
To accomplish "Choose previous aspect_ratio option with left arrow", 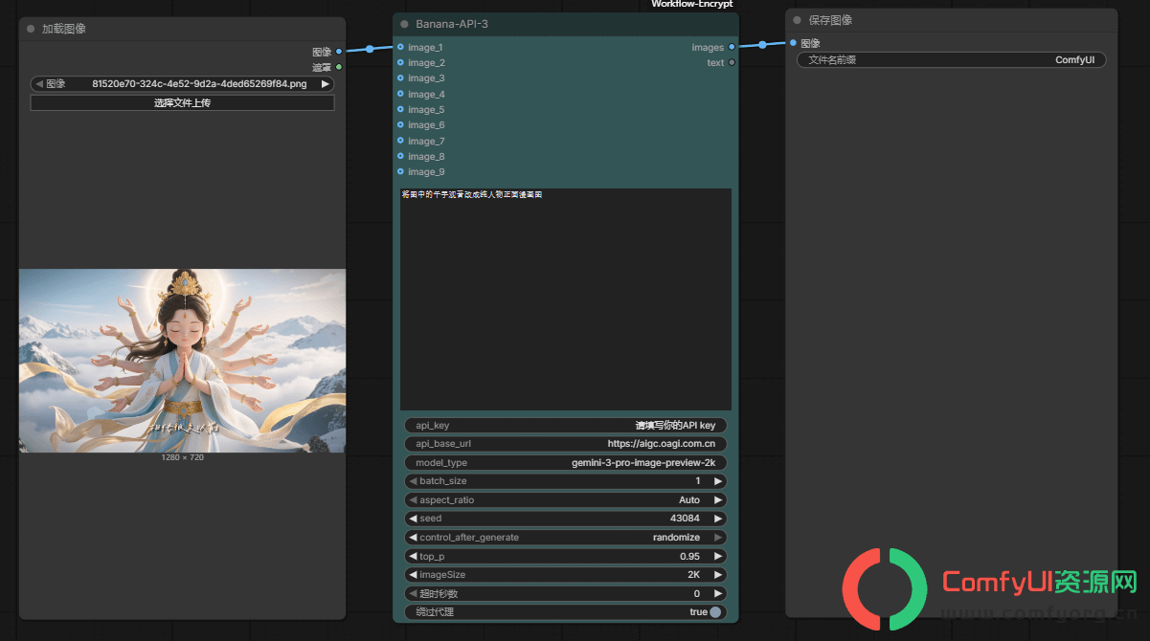I will 413,499.
